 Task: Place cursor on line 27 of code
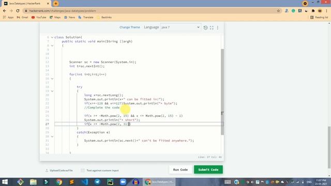tap(139, 124)
